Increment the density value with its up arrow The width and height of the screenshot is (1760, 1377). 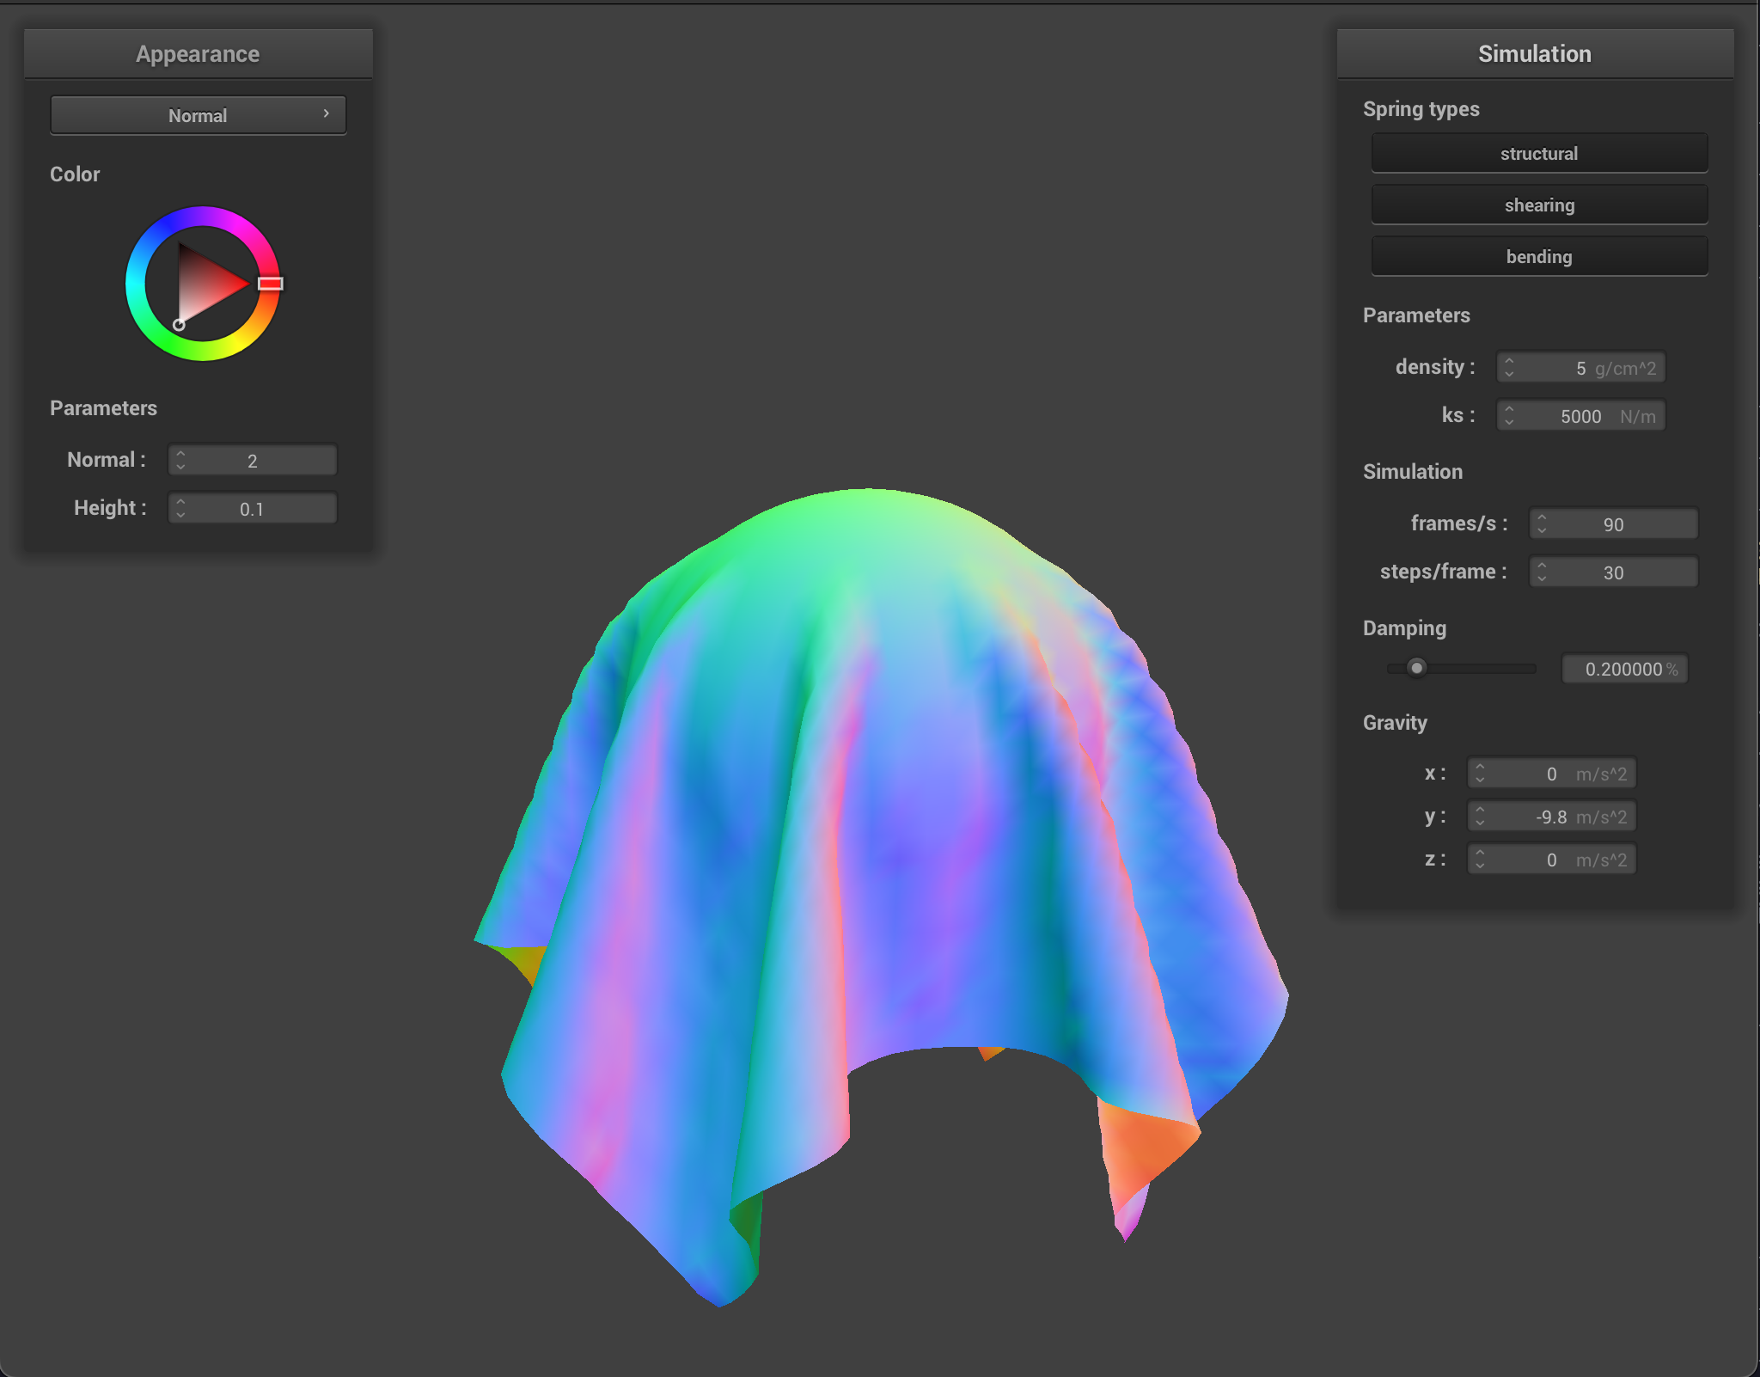point(1510,362)
